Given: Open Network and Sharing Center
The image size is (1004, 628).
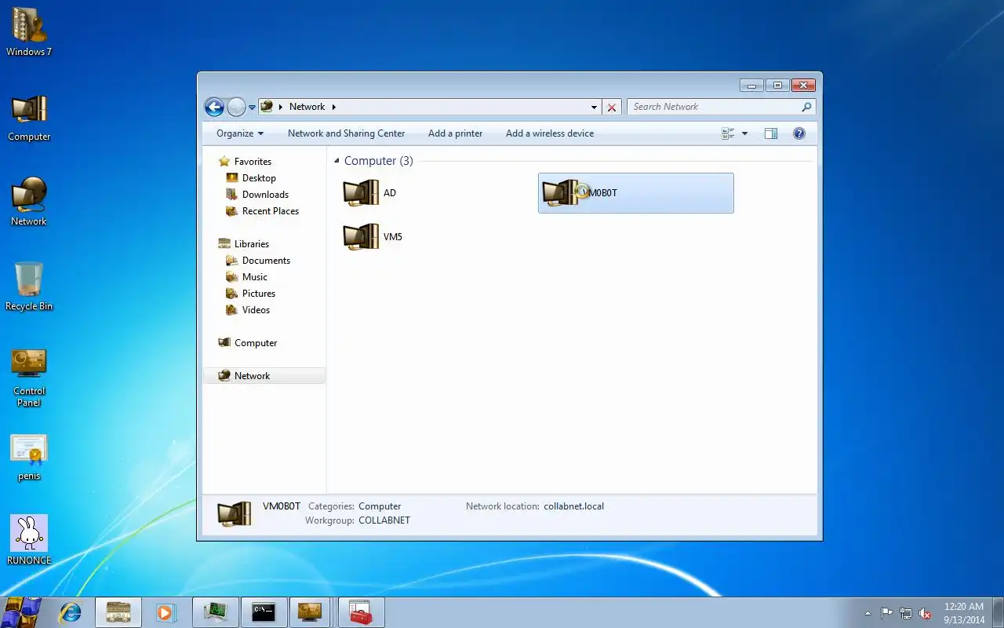Looking at the screenshot, I should [346, 133].
